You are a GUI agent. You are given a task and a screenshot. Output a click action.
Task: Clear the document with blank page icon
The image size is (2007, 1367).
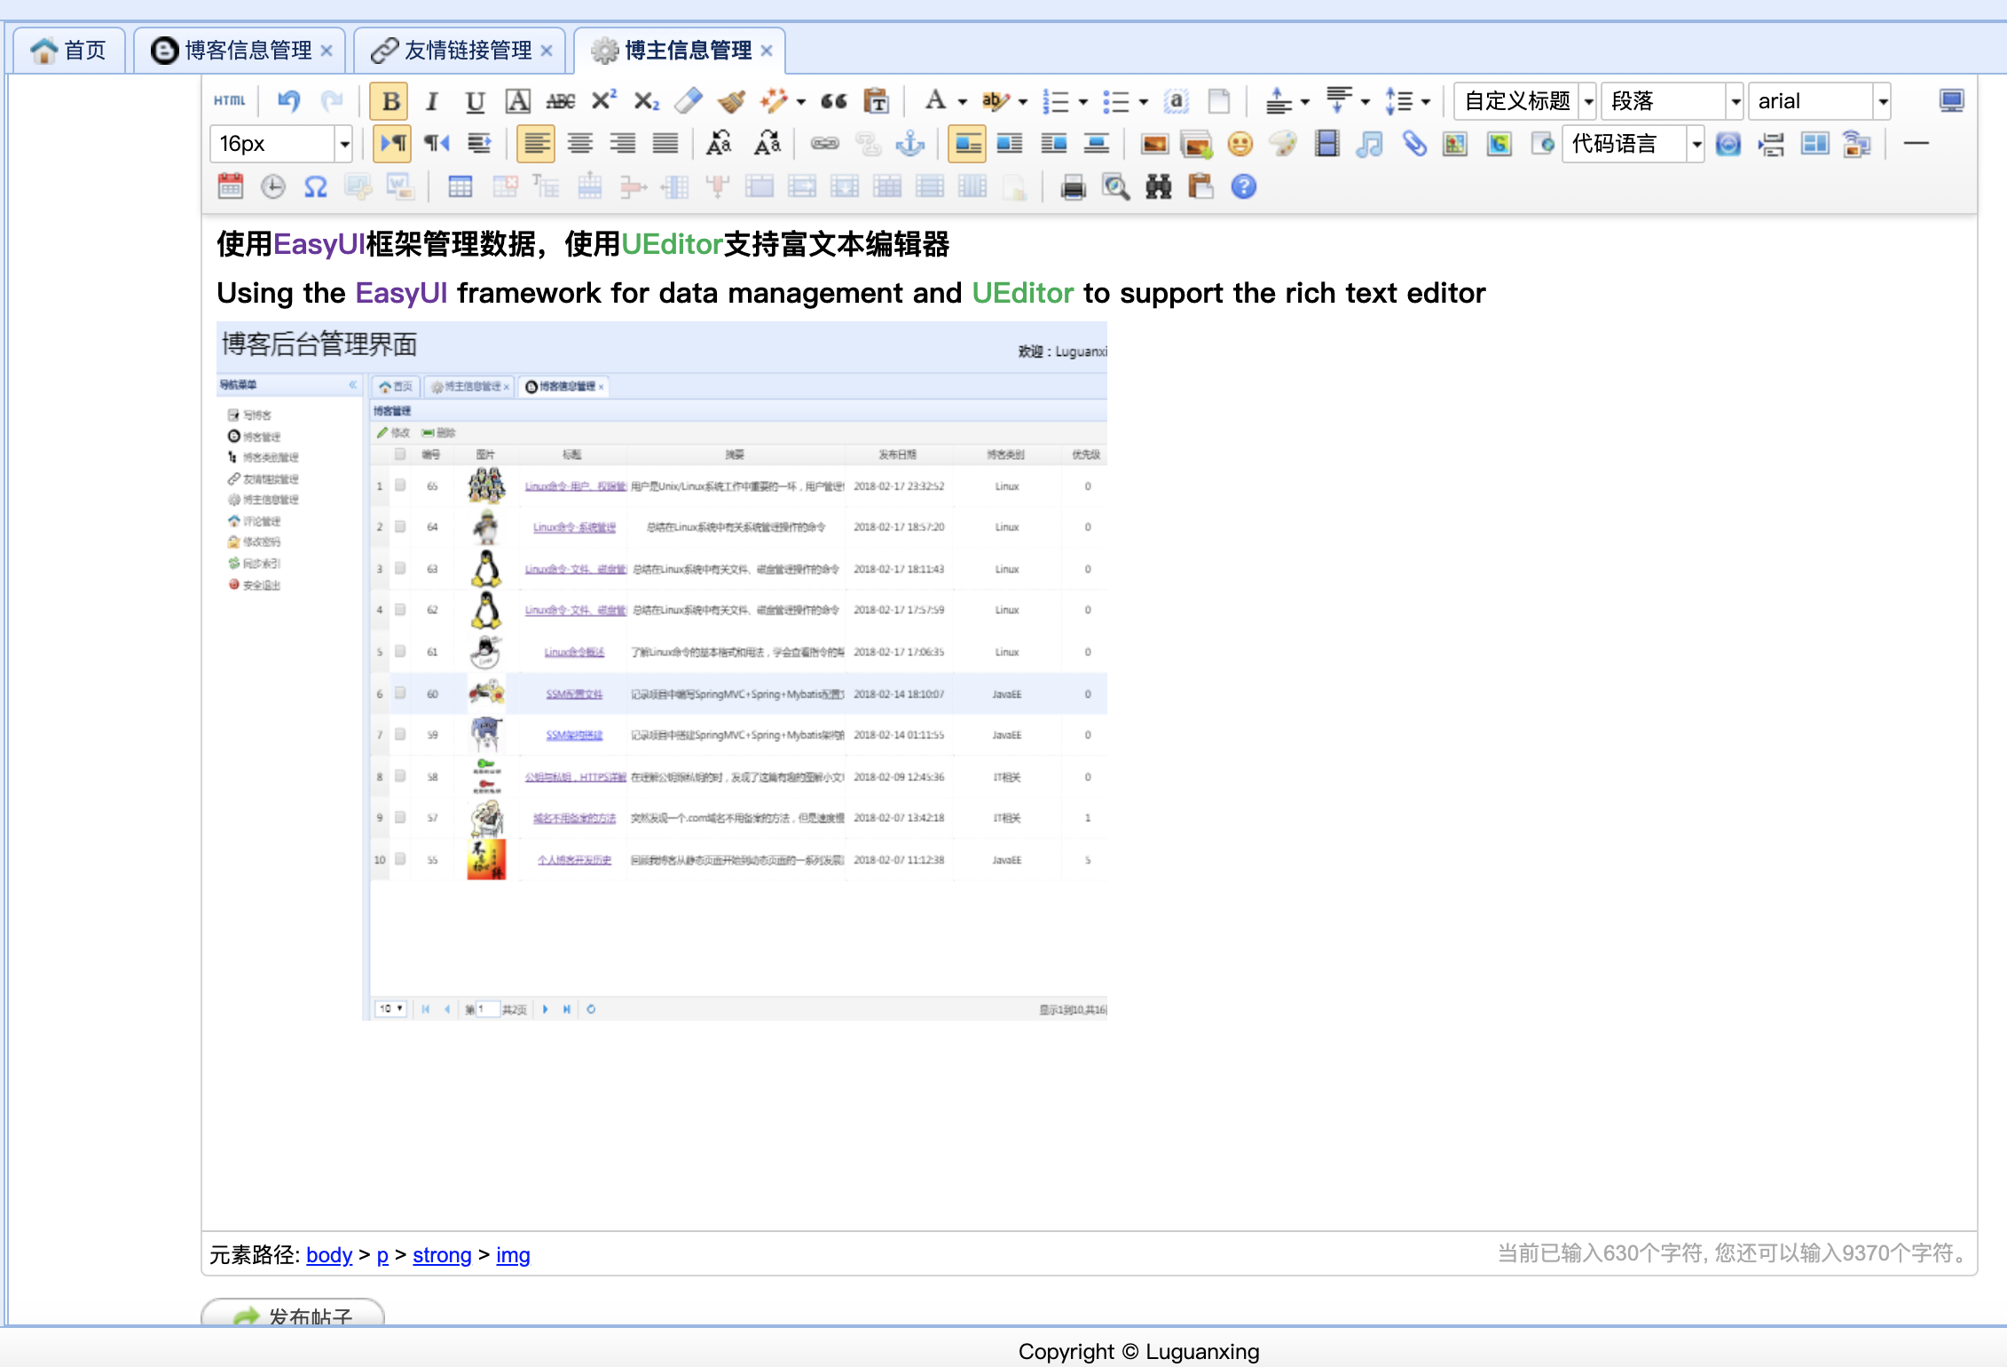1219,101
